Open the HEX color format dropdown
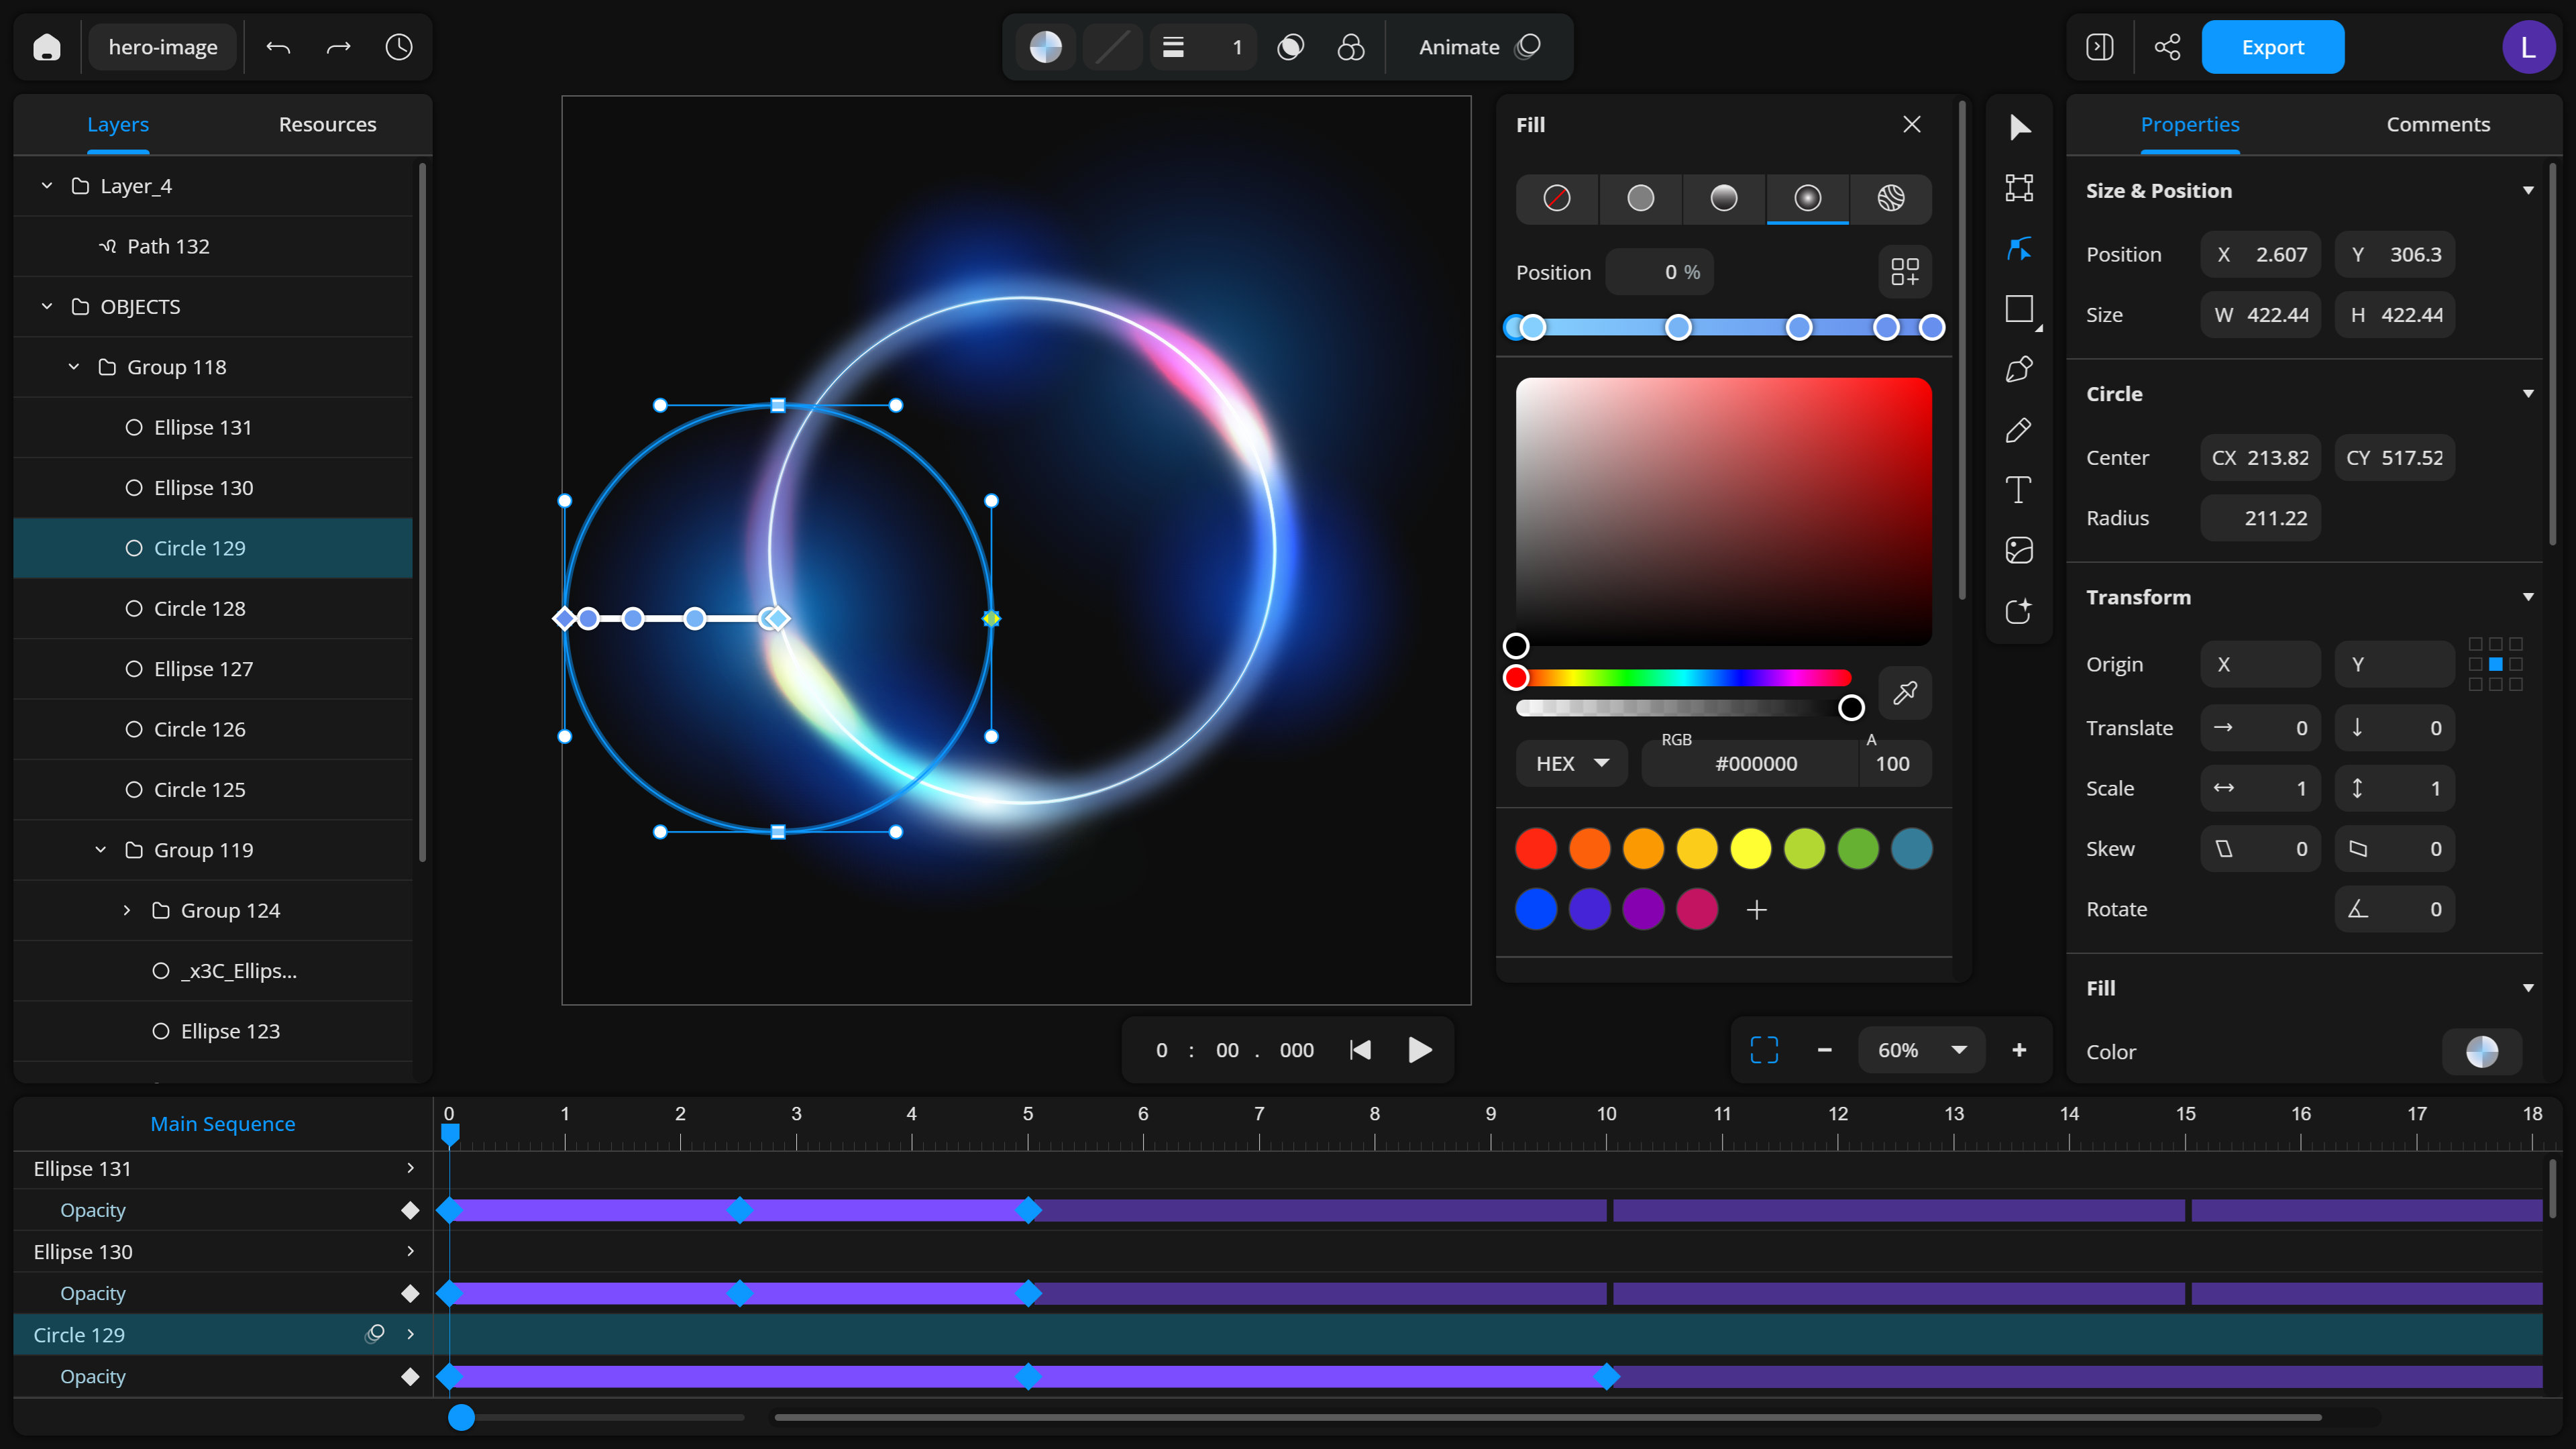This screenshot has height=1449, width=2576. coord(1572,763)
